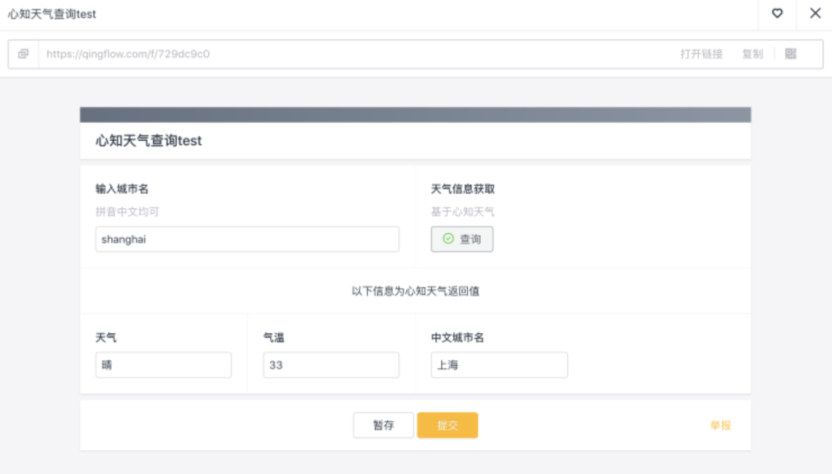
Task: Click the 气温 field showing 33
Action: pyautogui.click(x=331, y=365)
